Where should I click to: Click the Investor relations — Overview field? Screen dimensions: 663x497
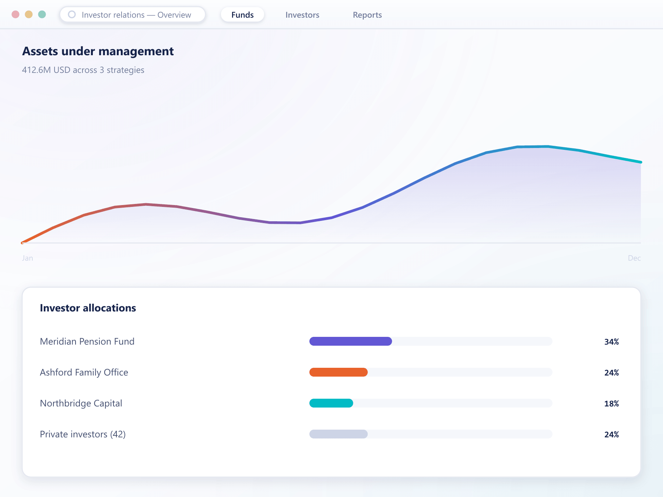[133, 15]
